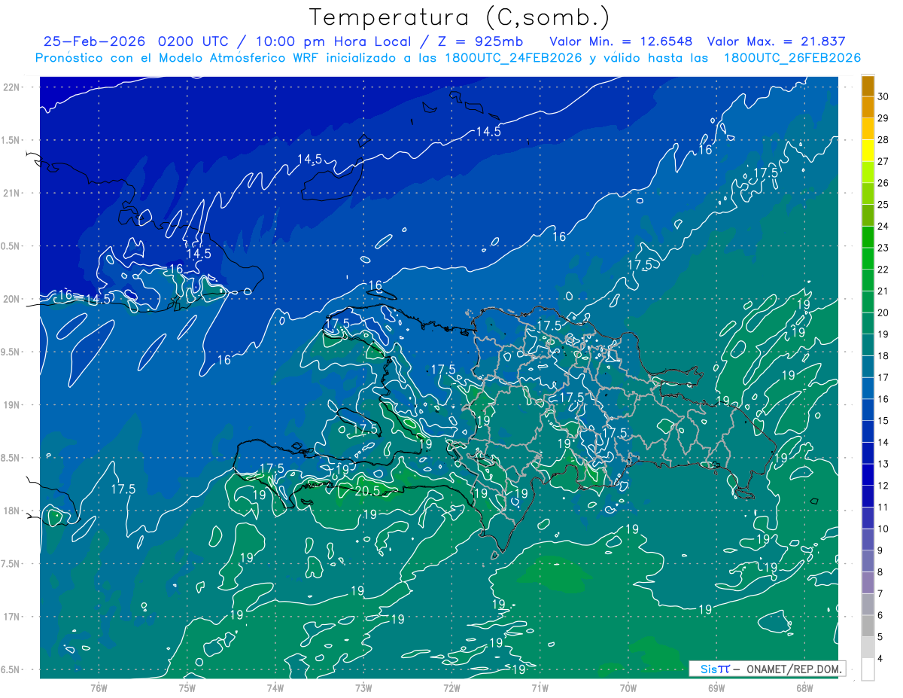This screenshot has height=698, width=903.
Task: Click the '0.5N' latitude axis label
Action: tap(11, 246)
